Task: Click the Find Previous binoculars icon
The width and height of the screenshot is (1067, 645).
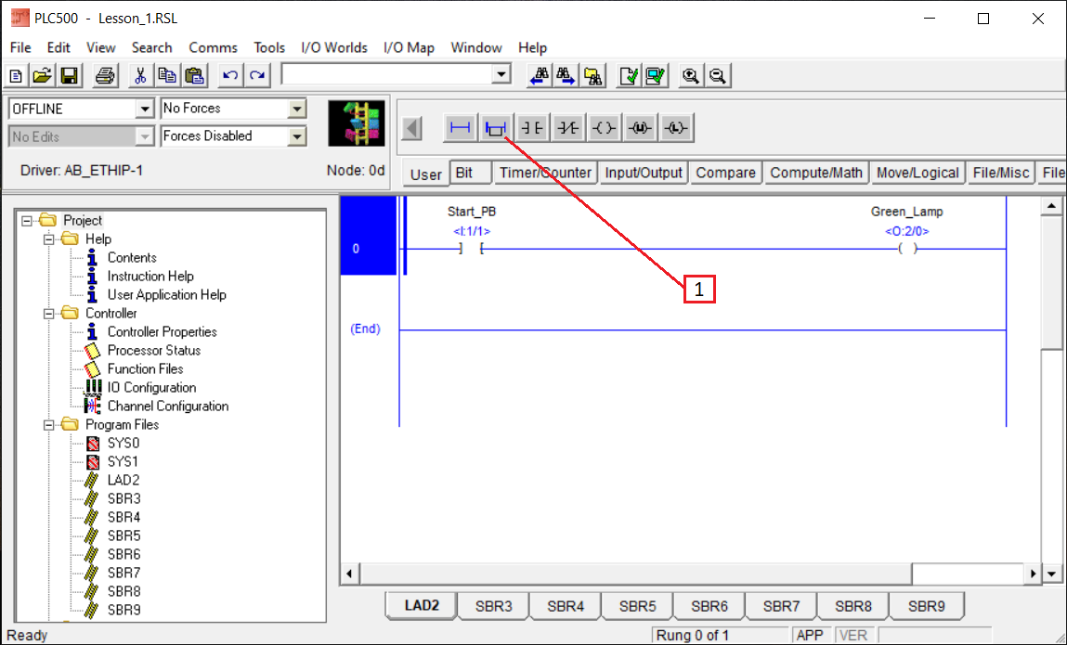Action: coord(540,75)
